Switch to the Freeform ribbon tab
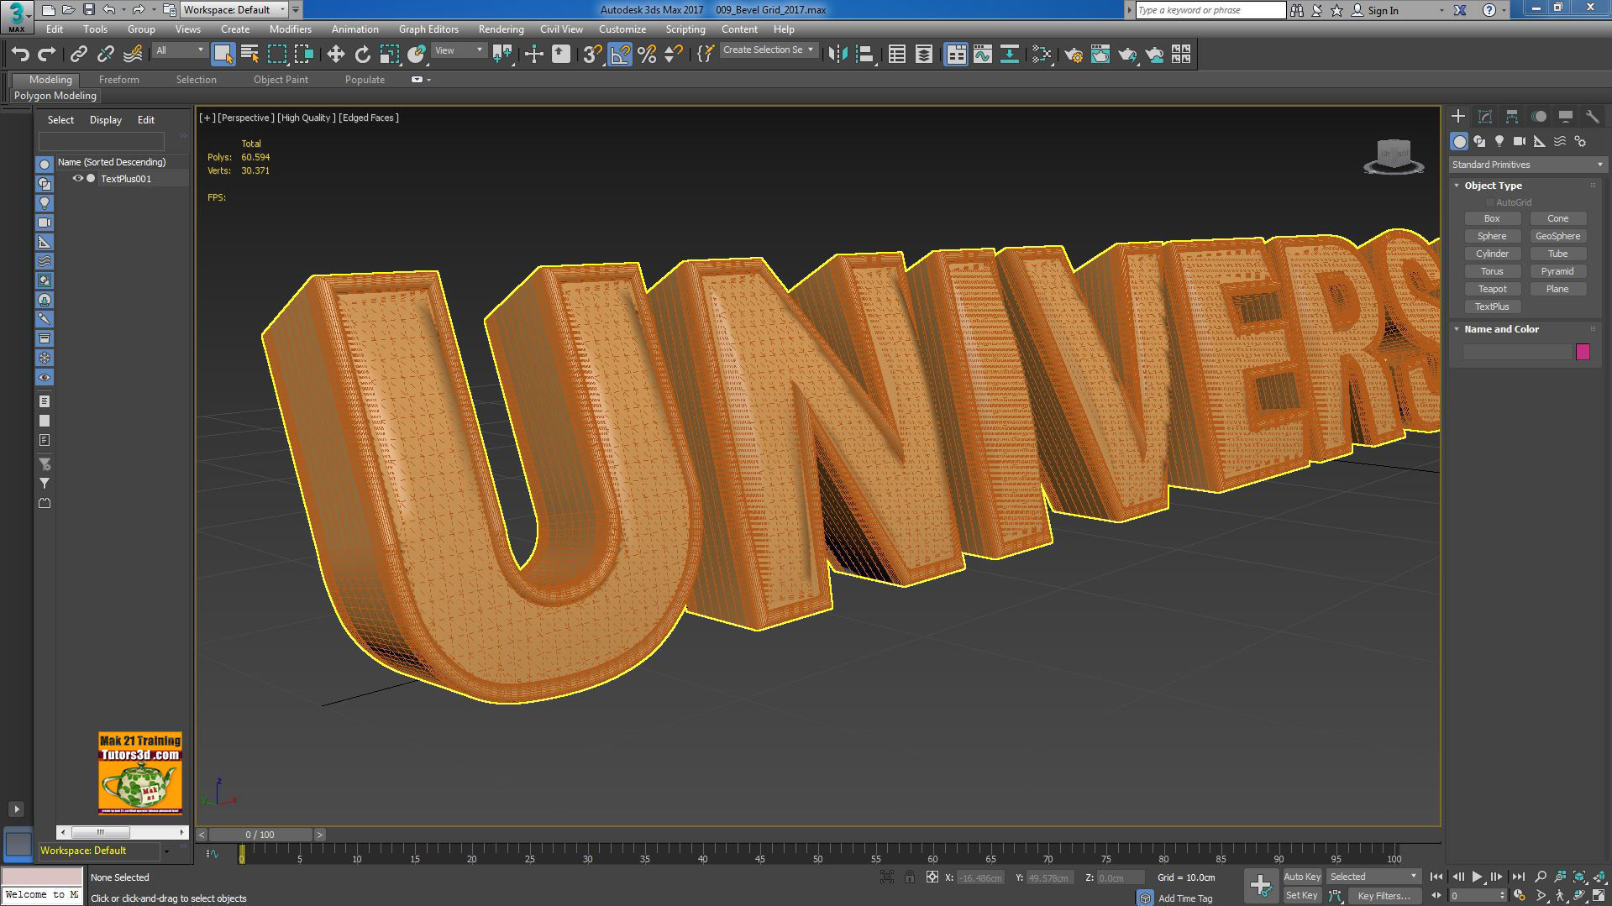This screenshot has height=906, width=1612. click(119, 80)
